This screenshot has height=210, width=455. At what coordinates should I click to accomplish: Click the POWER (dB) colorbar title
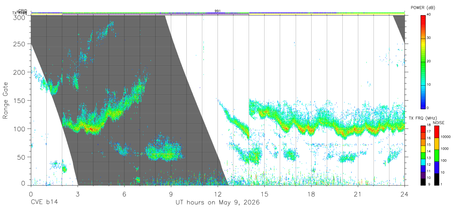coord(423,8)
